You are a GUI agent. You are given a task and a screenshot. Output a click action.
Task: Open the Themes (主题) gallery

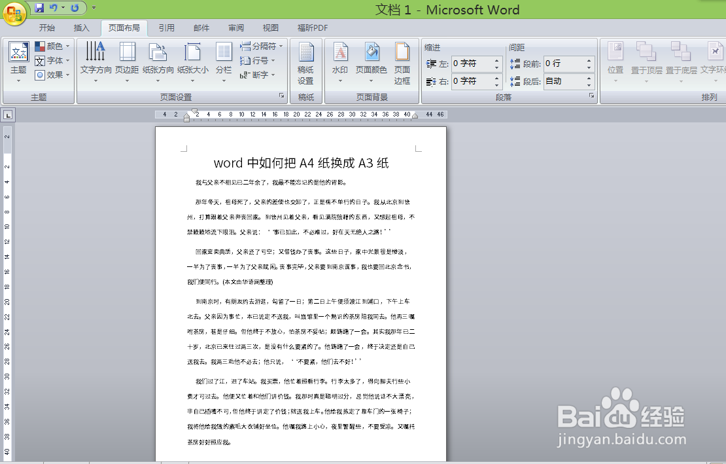click(18, 63)
